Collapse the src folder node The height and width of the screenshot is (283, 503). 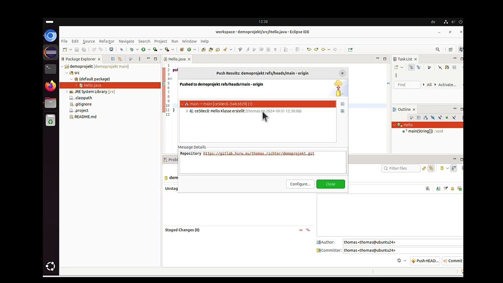pos(67,73)
